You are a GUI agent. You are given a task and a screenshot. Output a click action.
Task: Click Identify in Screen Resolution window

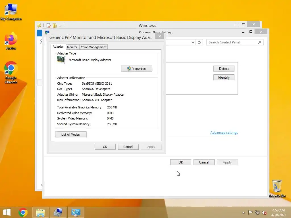pyautogui.click(x=224, y=77)
